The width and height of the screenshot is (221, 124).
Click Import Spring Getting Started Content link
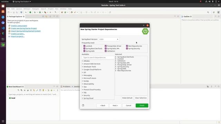(26, 31)
